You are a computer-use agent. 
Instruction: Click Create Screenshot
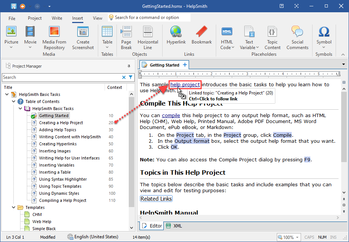pyautogui.click(x=83, y=38)
